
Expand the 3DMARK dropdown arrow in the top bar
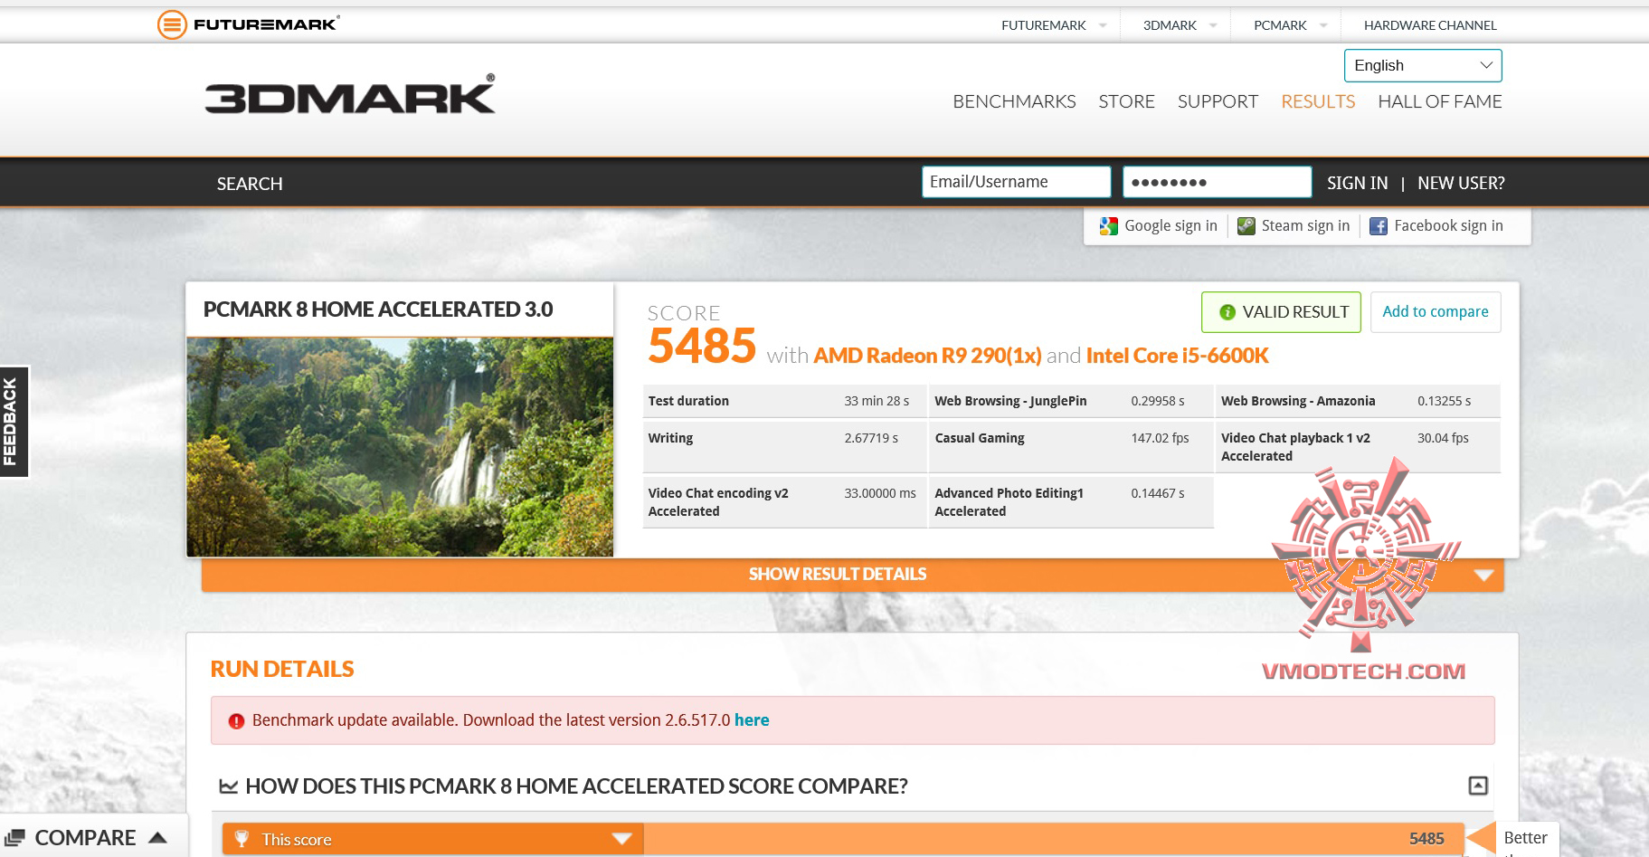click(x=1213, y=25)
